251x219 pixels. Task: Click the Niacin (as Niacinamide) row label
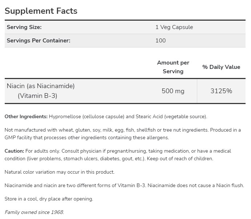pyautogui.click(x=41, y=86)
